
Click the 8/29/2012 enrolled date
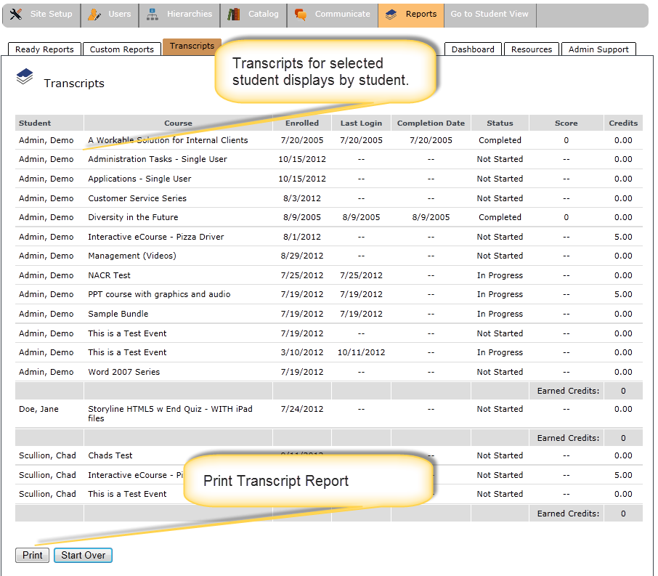click(x=302, y=256)
